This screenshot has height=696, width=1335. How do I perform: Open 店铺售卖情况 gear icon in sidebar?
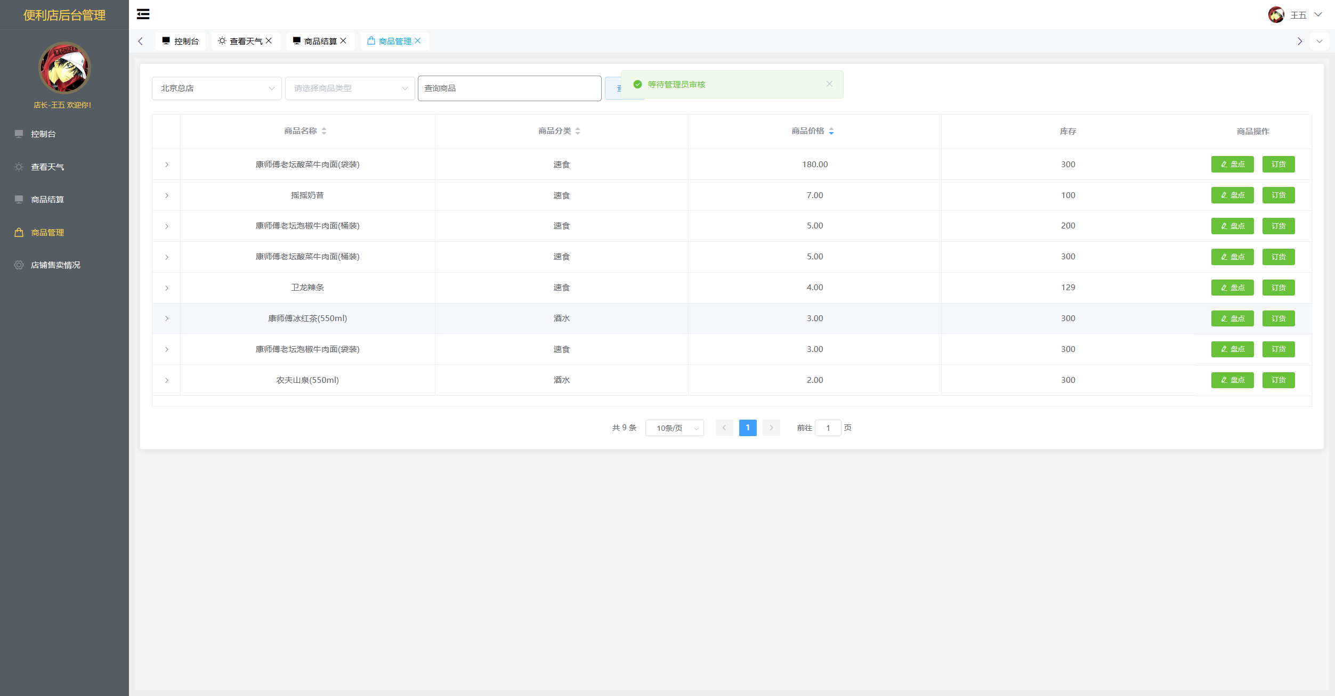[x=19, y=265]
